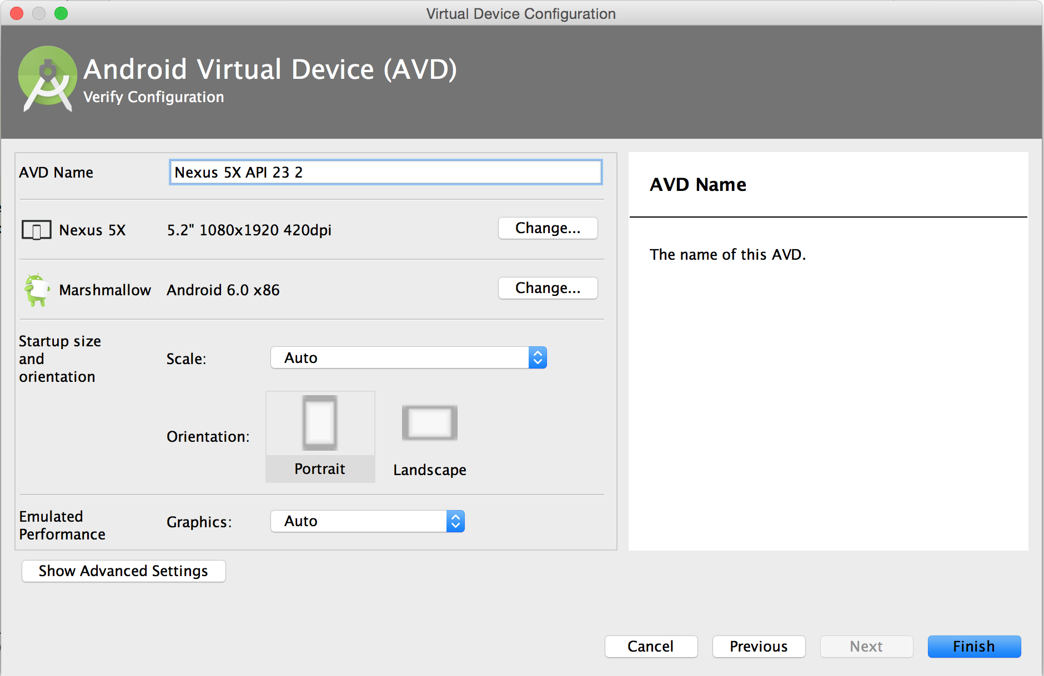Click Show Advanced Settings button
The image size is (1044, 676).
coord(124,571)
